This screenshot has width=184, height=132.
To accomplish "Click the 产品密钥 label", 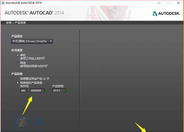I will pos(58,86).
